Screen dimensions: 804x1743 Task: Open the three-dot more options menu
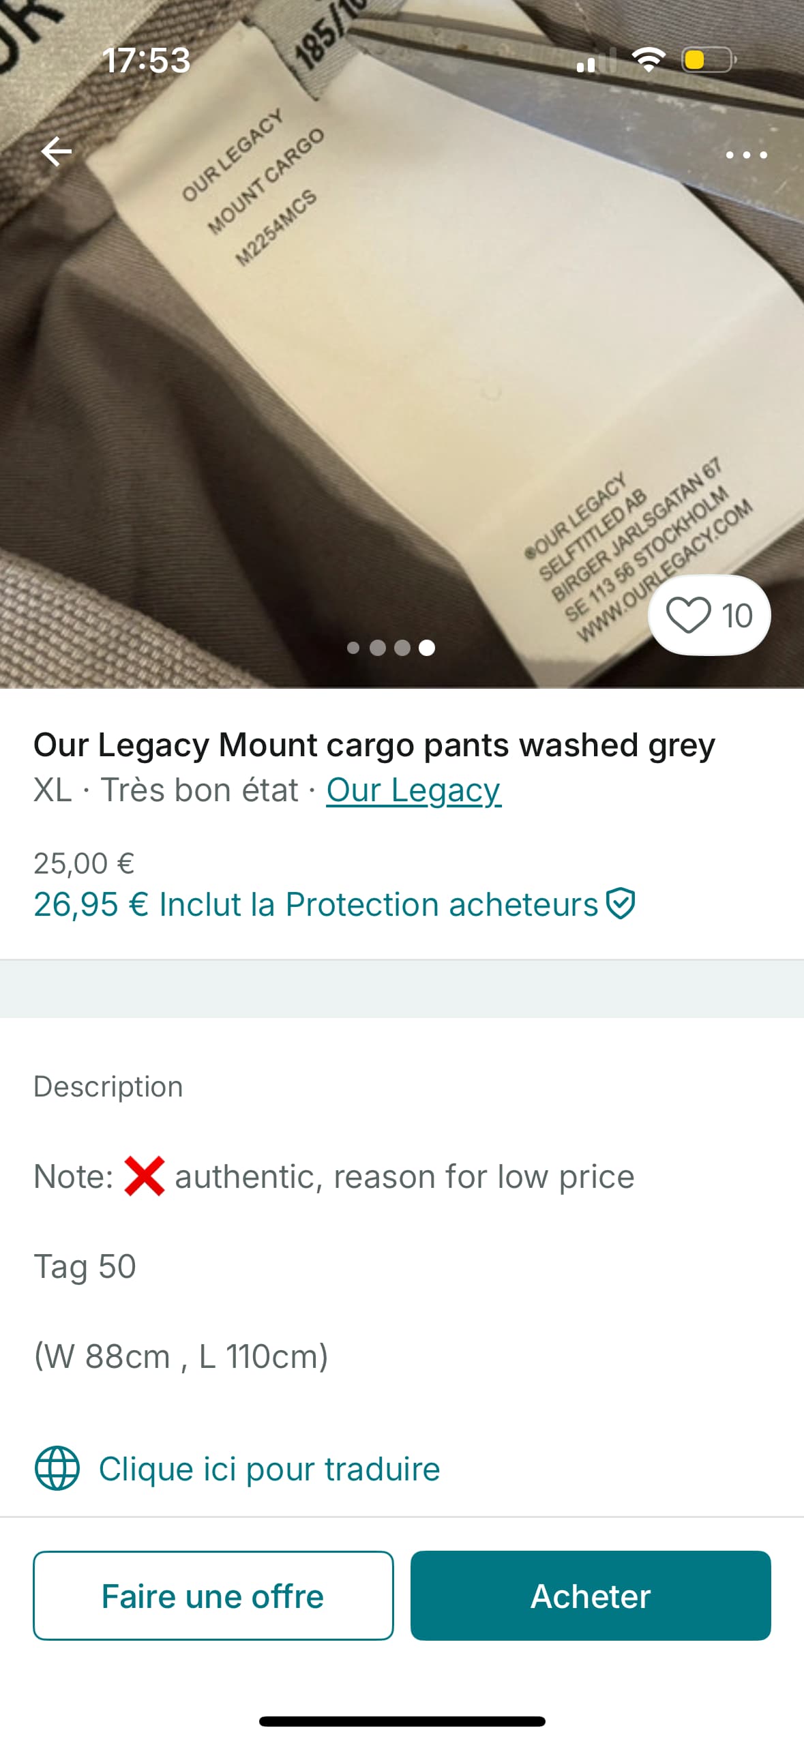click(x=746, y=155)
